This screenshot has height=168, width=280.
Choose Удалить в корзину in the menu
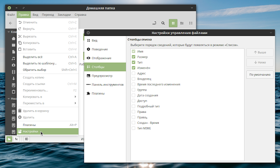[48, 111]
